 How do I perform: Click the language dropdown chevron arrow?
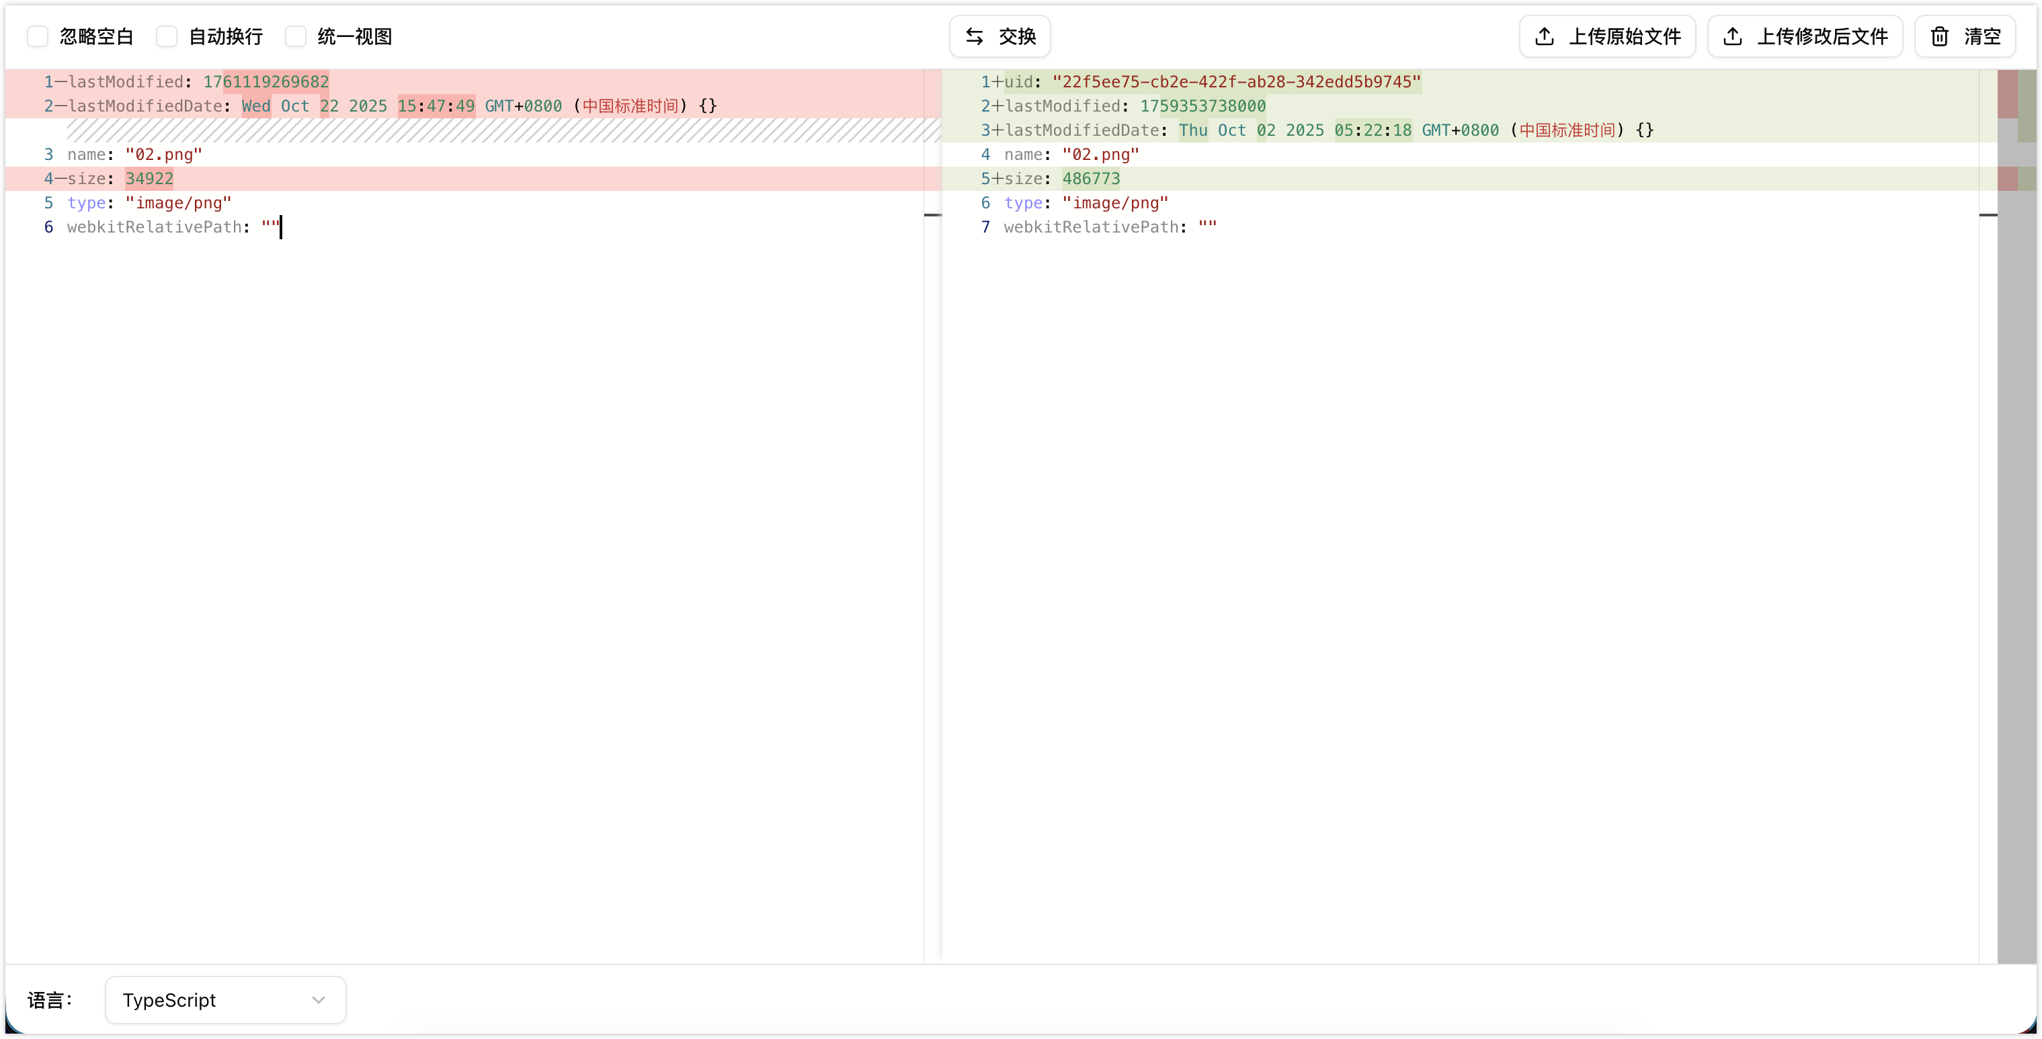click(319, 1000)
